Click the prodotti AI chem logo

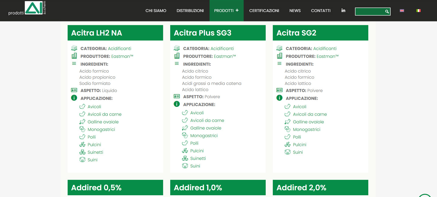tap(27, 8)
